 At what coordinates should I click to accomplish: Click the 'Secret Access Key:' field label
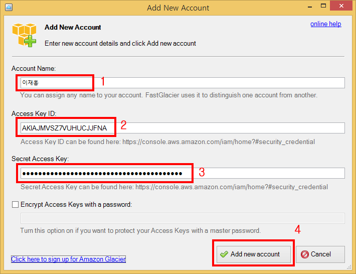[x=40, y=159]
